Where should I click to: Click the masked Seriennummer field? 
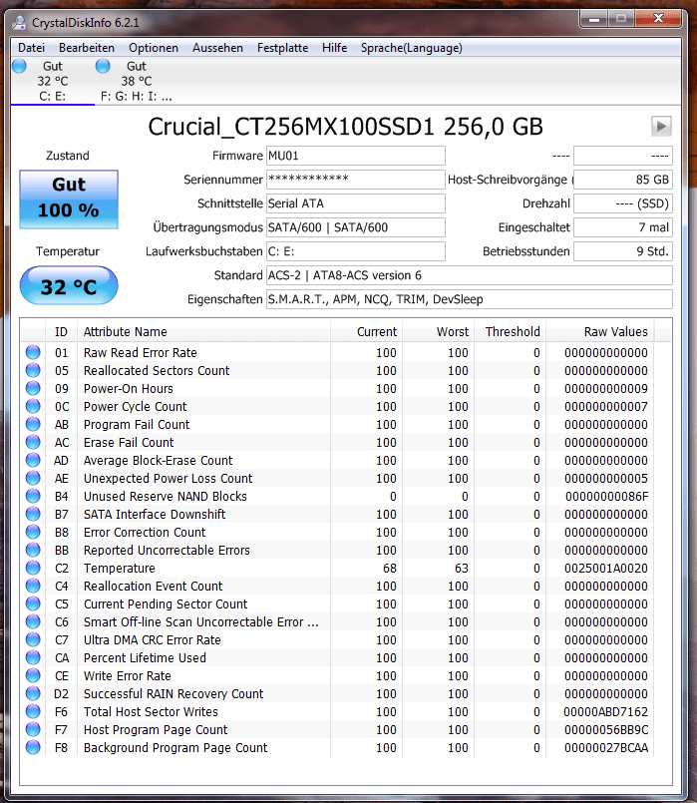click(356, 180)
